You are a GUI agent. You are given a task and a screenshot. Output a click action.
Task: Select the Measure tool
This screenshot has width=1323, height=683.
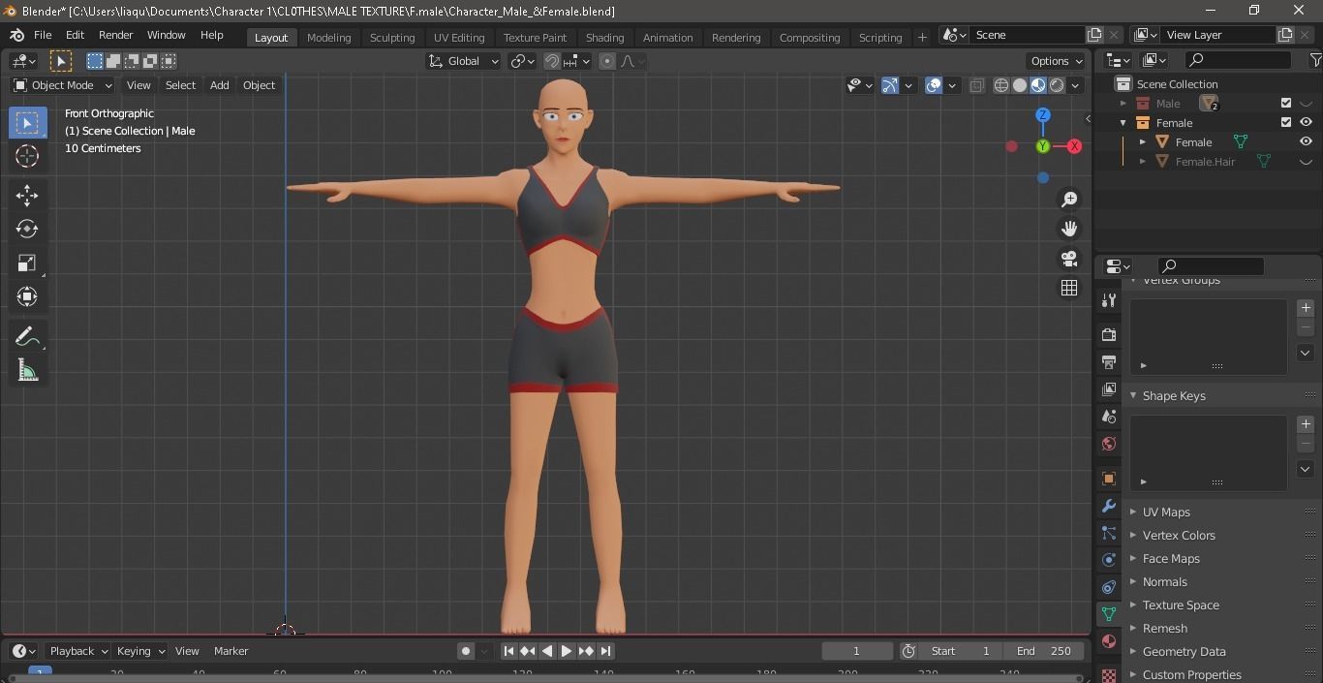click(x=27, y=371)
